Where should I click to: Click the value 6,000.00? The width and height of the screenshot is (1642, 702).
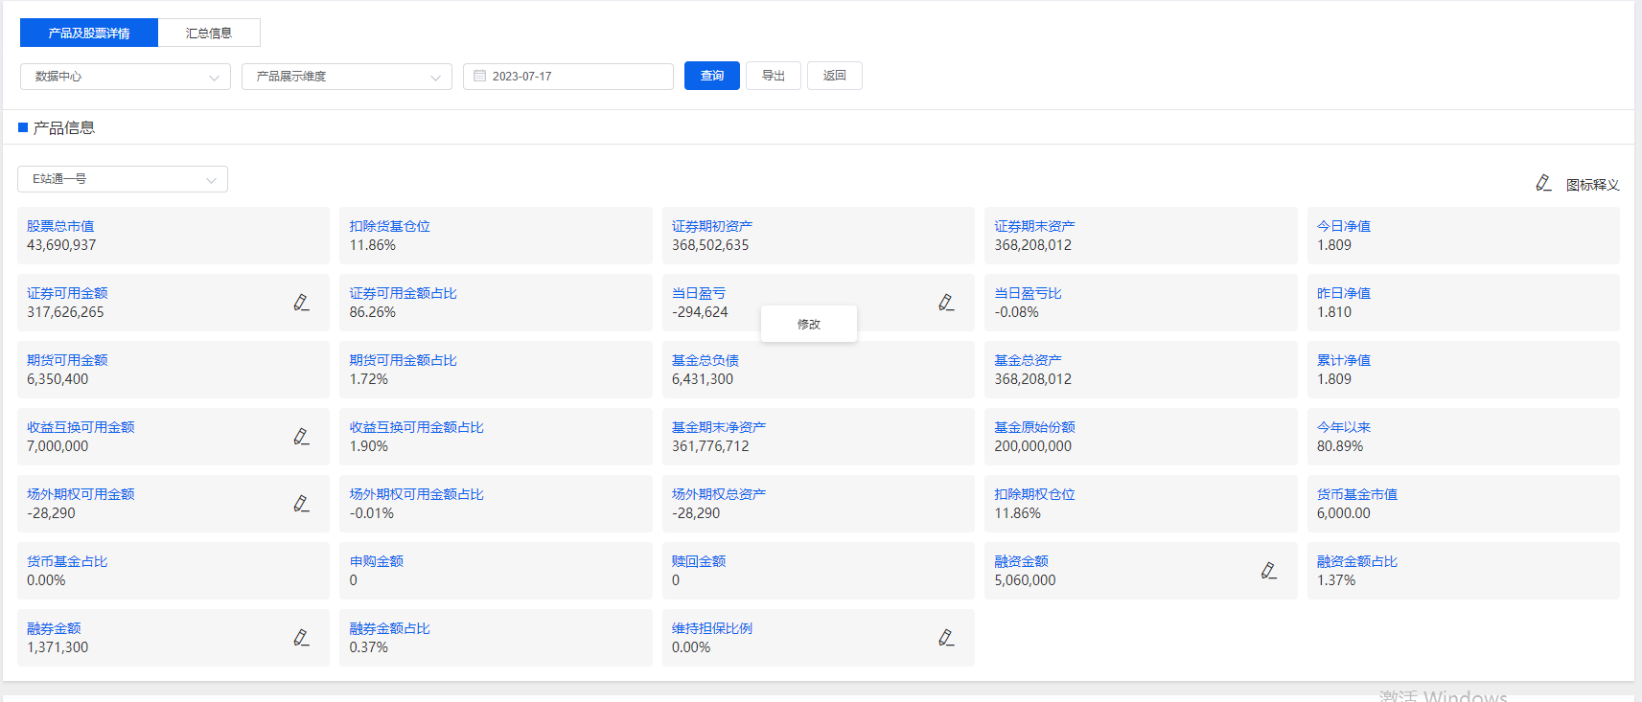point(1344,513)
